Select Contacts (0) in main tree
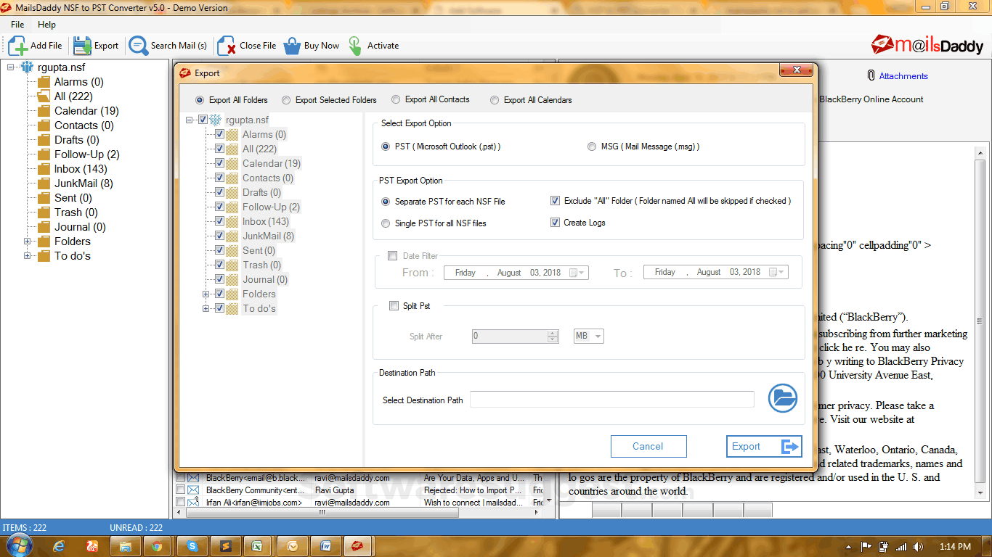 point(84,125)
